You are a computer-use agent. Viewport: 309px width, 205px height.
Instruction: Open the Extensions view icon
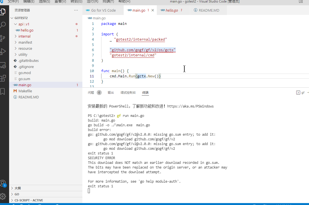[x=4, y=79]
